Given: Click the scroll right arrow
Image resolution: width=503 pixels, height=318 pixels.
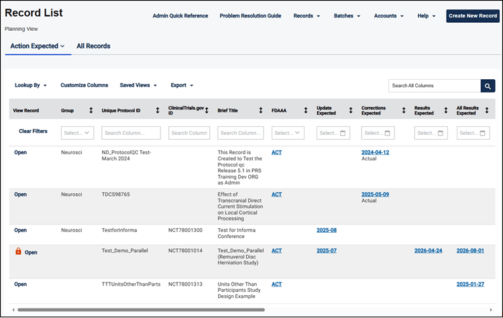Looking at the screenshot, I should coord(491,310).
